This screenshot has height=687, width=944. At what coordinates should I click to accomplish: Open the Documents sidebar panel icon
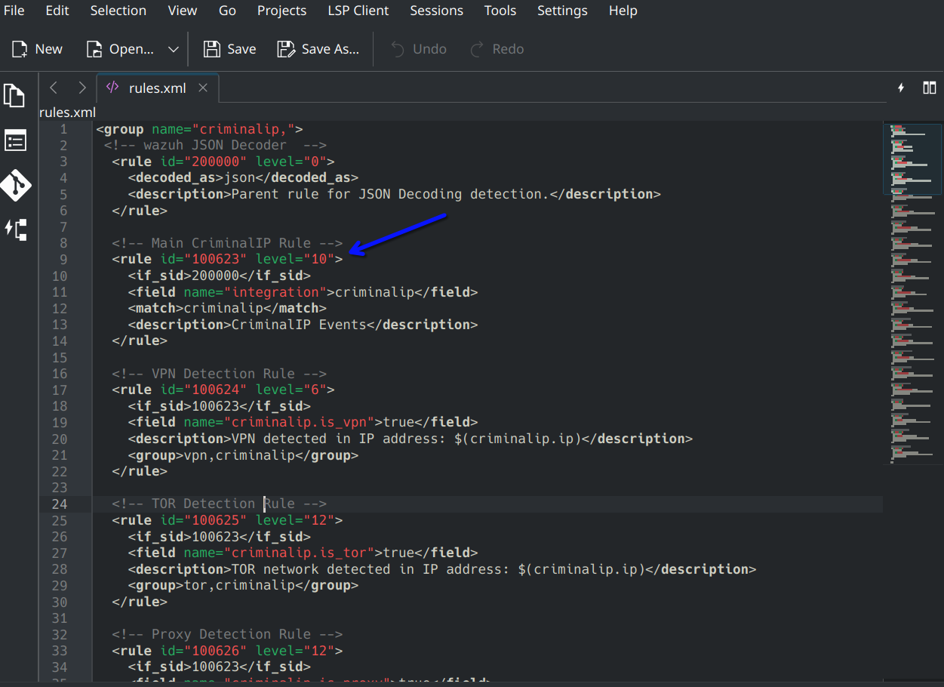point(14,96)
